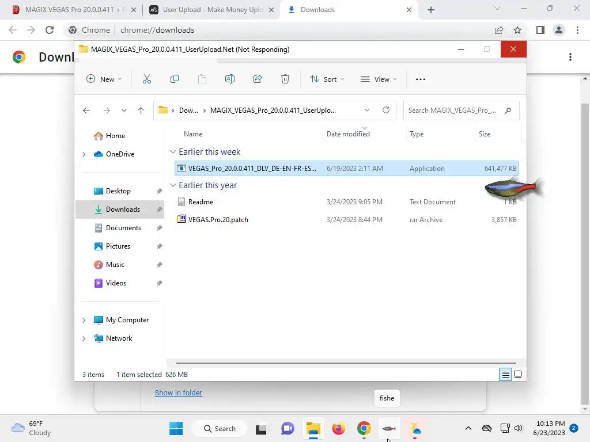
Task: Click the fish app icon in taskbar
Action: pyautogui.click(x=389, y=428)
